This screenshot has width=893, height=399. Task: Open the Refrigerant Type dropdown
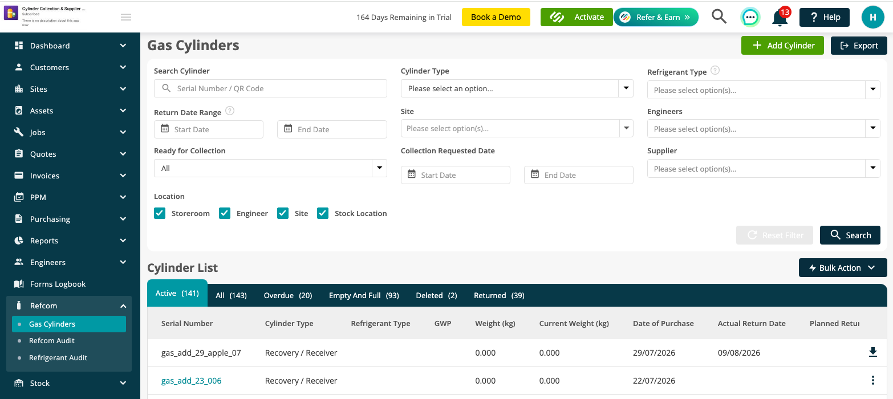pos(764,90)
